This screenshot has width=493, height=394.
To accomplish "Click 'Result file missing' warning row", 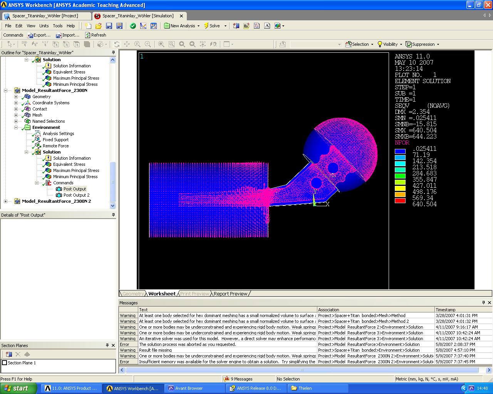I will (305, 350).
